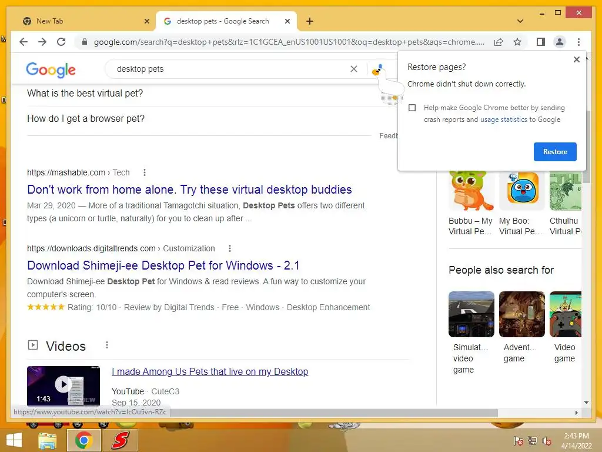This screenshot has width=602, height=452.
Task: Close the New Tab tab
Action: 146,21
